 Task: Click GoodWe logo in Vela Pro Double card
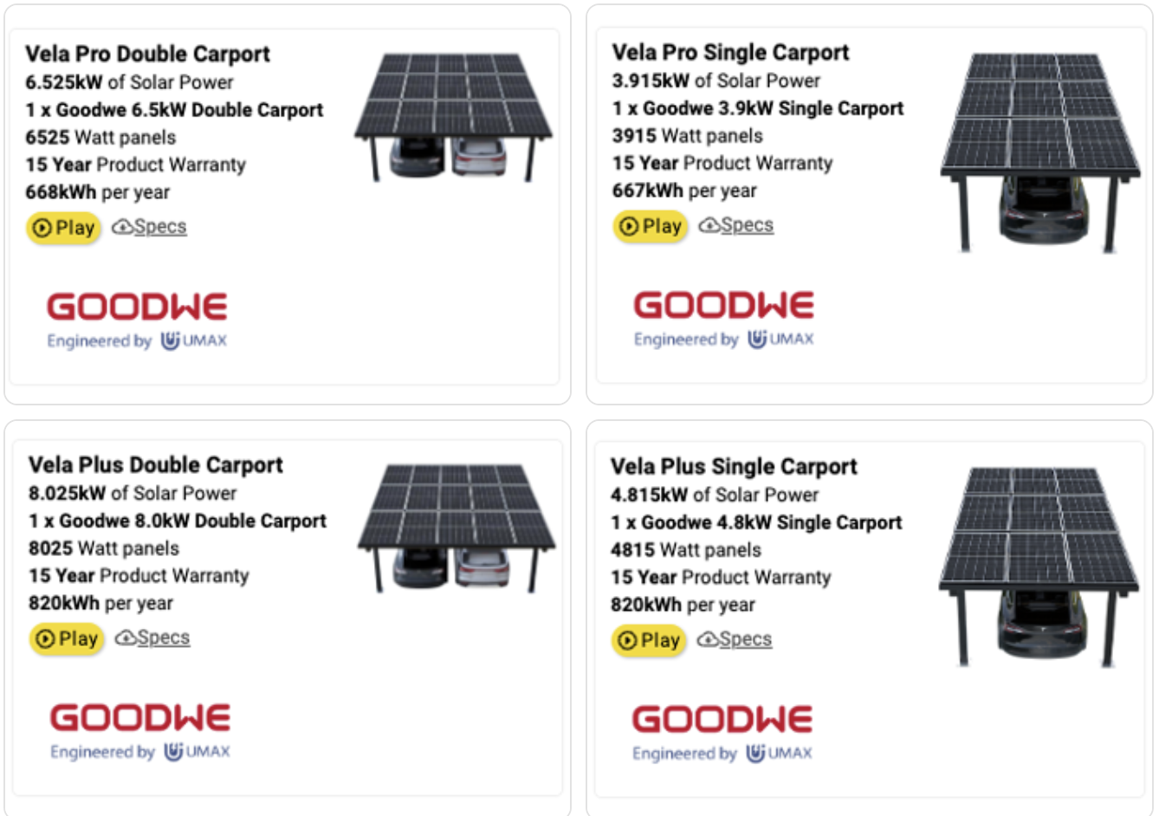[x=137, y=307]
